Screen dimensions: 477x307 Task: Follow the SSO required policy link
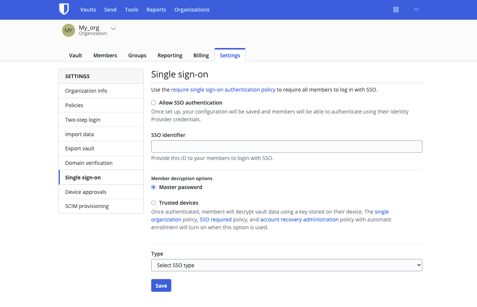tap(215, 220)
